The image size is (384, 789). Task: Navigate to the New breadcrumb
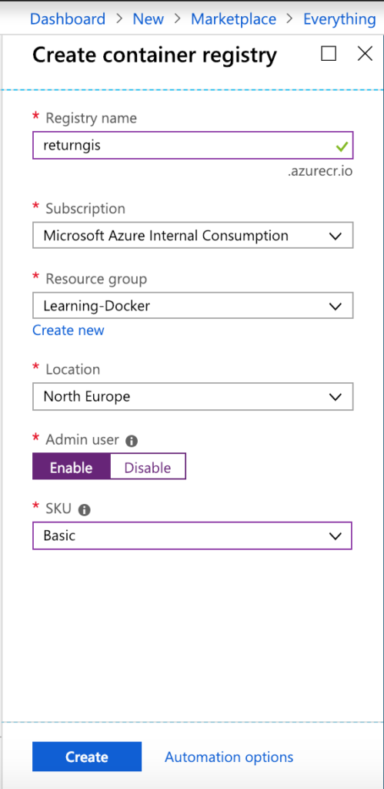(149, 19)
